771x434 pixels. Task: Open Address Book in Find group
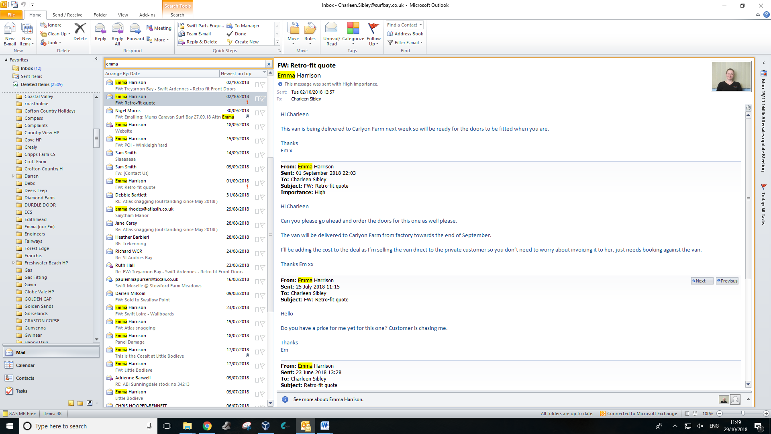pyautogui.click(x=405, y=34)
